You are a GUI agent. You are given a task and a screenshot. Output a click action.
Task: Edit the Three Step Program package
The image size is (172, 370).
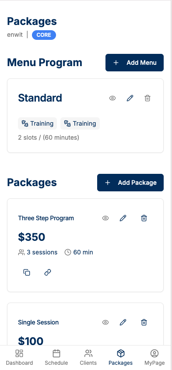(x=123, y=218)
